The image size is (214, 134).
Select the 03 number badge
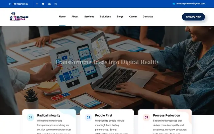click(146, 117)
